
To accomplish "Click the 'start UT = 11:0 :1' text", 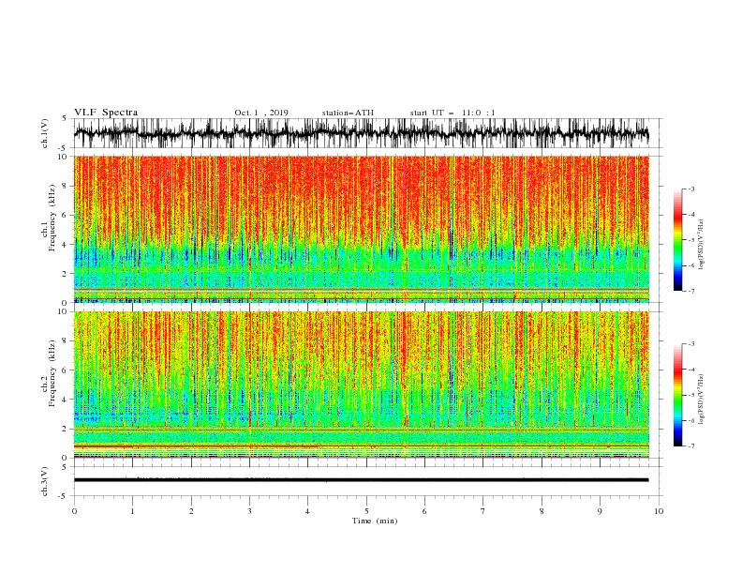I will [453, 113].
